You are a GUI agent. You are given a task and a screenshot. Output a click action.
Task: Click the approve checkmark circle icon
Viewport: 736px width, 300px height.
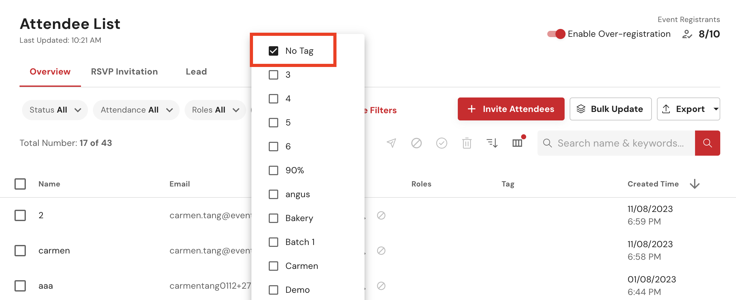click(x=442, y=143)
